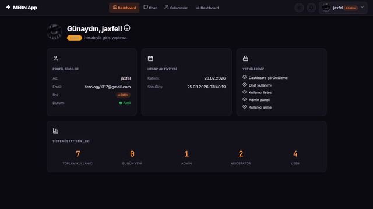Click the Bugün Yeni count 0

pyautogui.click(x=132, y=154)
